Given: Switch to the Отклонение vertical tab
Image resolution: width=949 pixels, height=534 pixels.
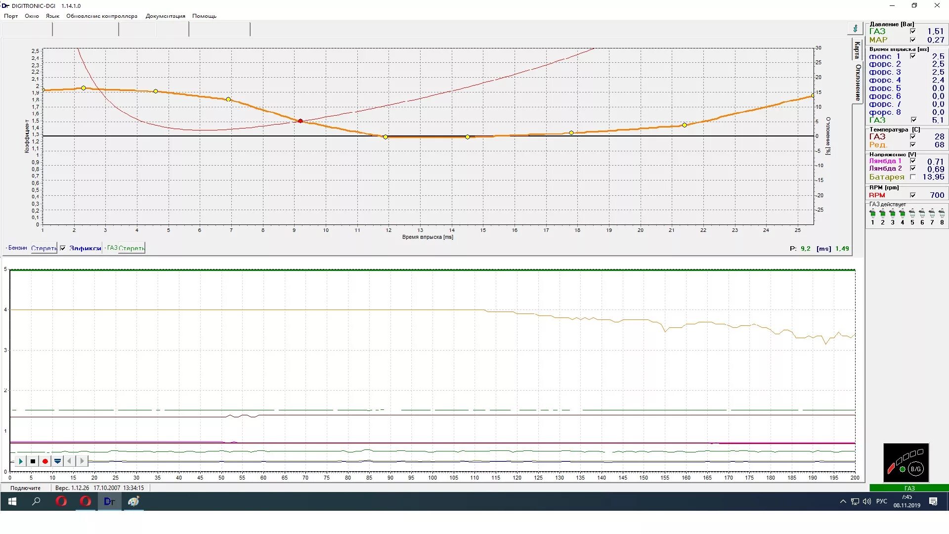Looking at the screenshot, I should pyautogui.click(x=858, y=83).
